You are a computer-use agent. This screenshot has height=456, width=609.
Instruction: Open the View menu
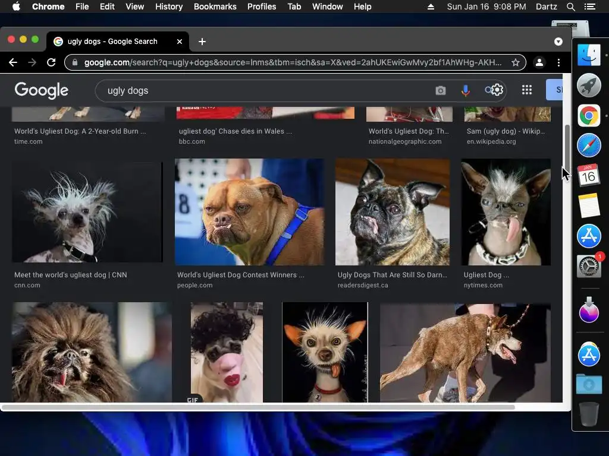coord(134,7)
